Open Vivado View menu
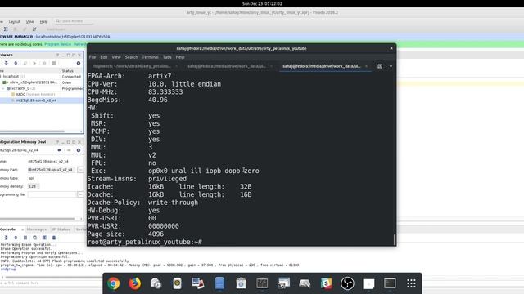The width and height of the screenshot is (524, 294). [29, 22]
